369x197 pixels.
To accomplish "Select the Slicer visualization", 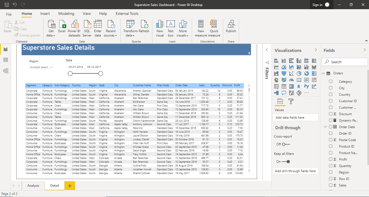I will click(x=276, y=86).
